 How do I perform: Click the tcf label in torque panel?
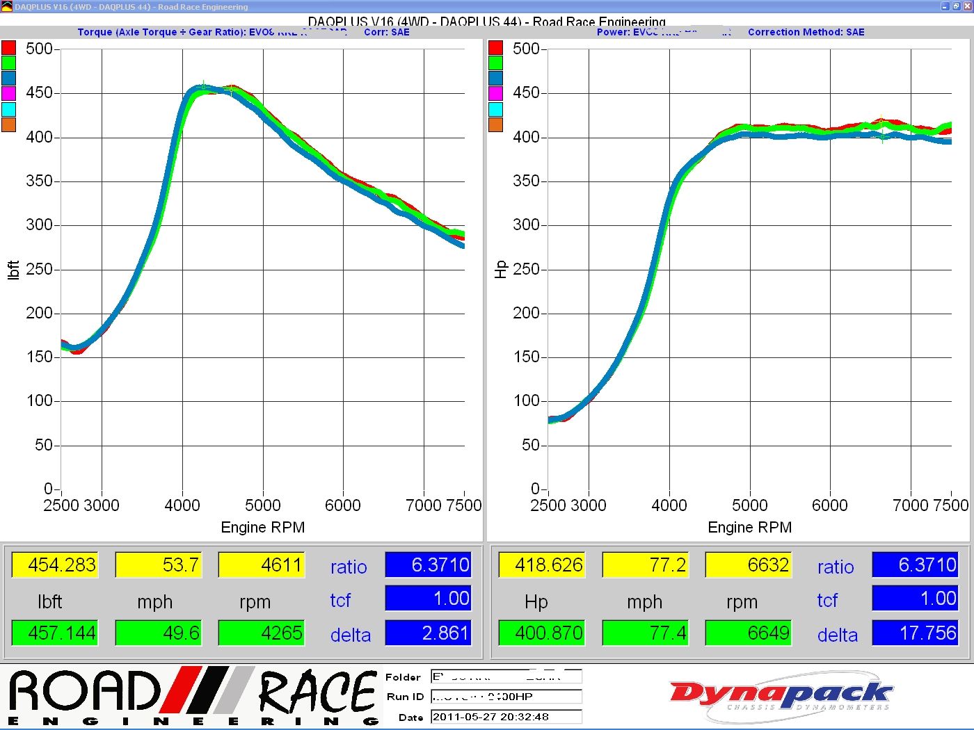[340, 600]
